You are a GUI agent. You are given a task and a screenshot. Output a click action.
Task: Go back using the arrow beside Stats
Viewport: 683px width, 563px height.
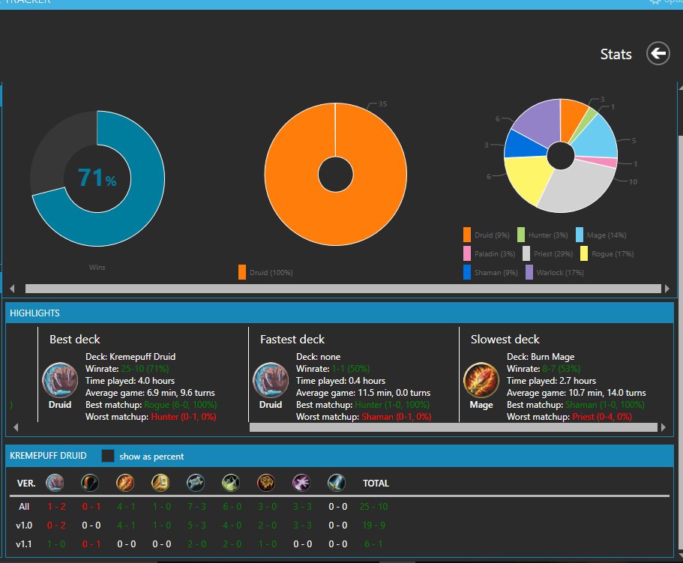658,53
